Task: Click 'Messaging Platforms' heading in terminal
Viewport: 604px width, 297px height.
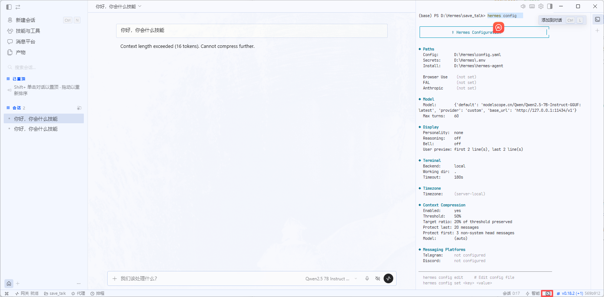Action: (x=444, y=249)
